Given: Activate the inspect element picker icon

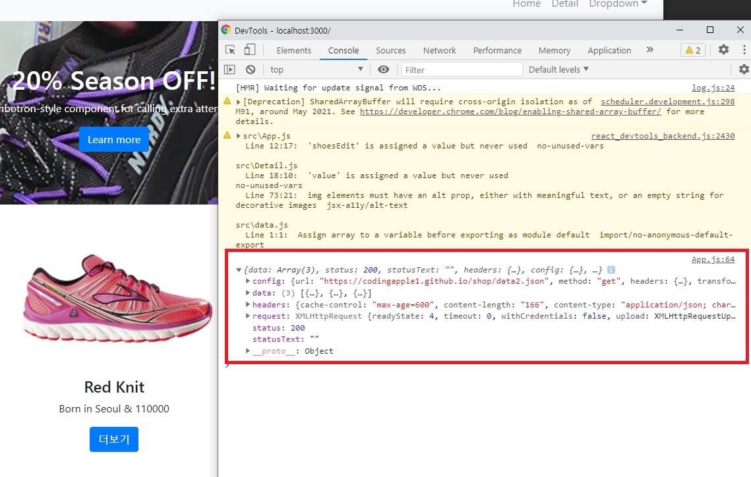Looking at the screenshot, I should pos(230,50).
